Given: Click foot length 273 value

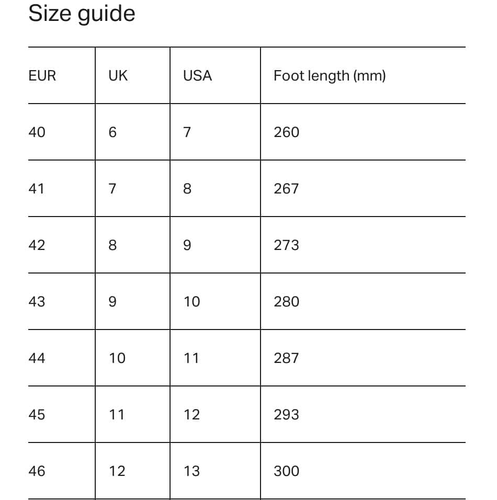Looking at the screenshot, I should 287,245.
